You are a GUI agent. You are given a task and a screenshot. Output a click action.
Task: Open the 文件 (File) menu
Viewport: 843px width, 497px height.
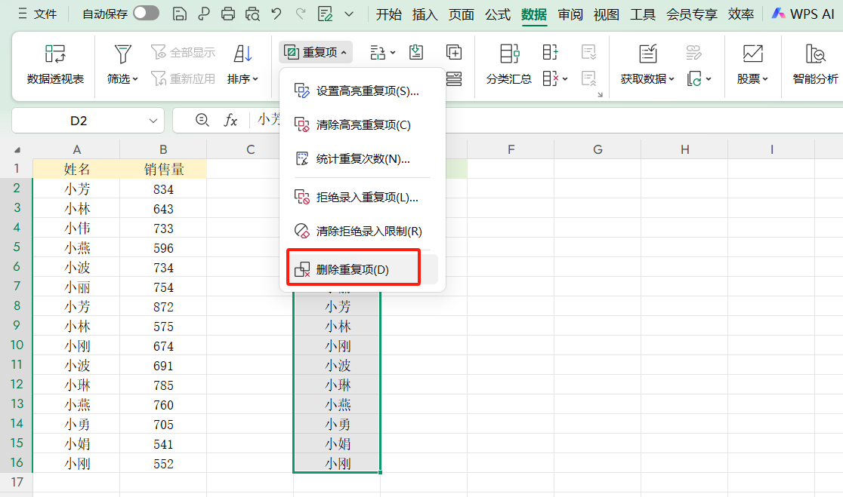pyautogui.click(x=44, y=14)
